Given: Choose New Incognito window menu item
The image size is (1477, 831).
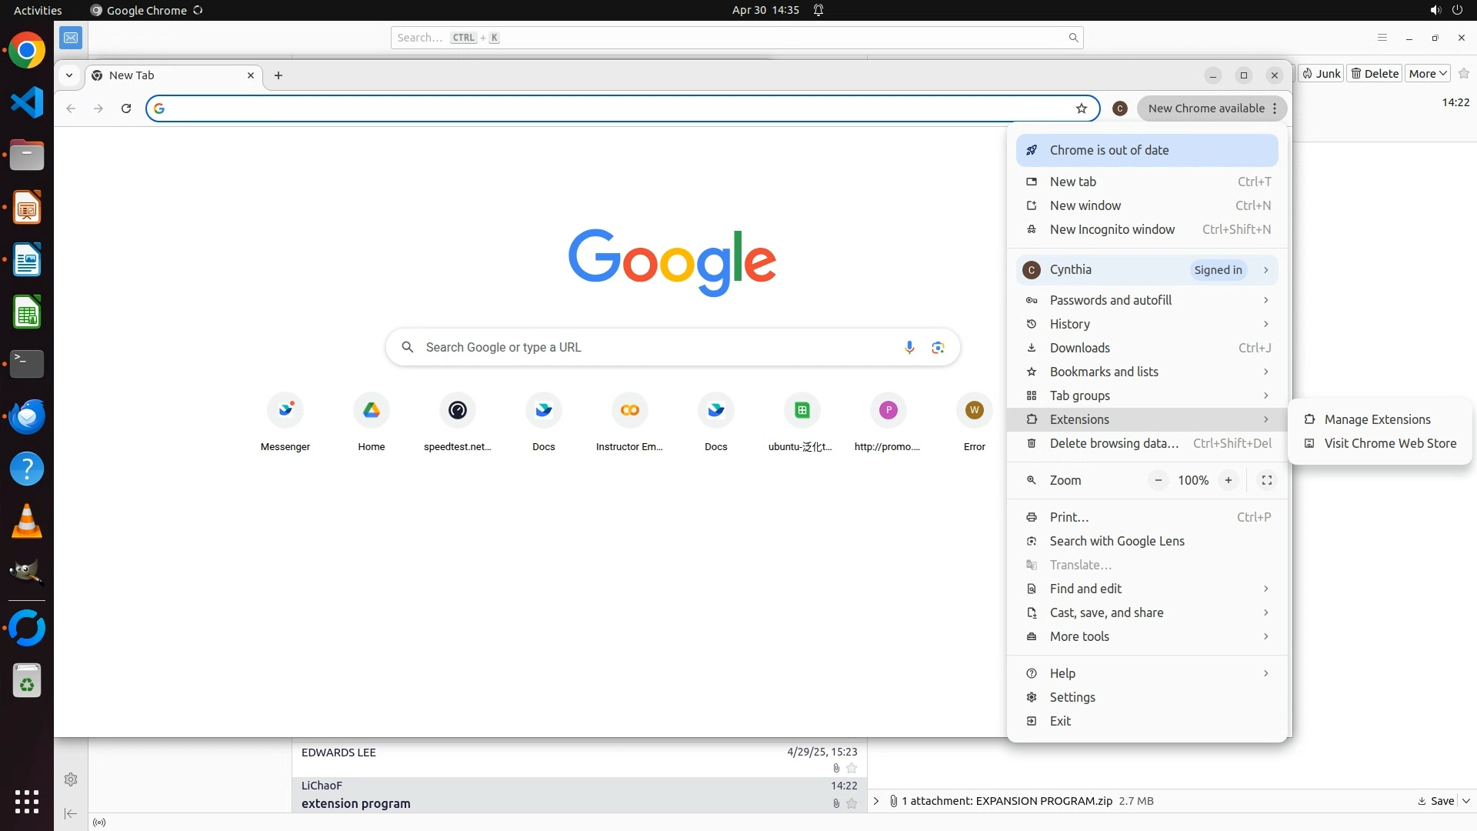Looking at the screenshot, I should tap(1112, 229).
